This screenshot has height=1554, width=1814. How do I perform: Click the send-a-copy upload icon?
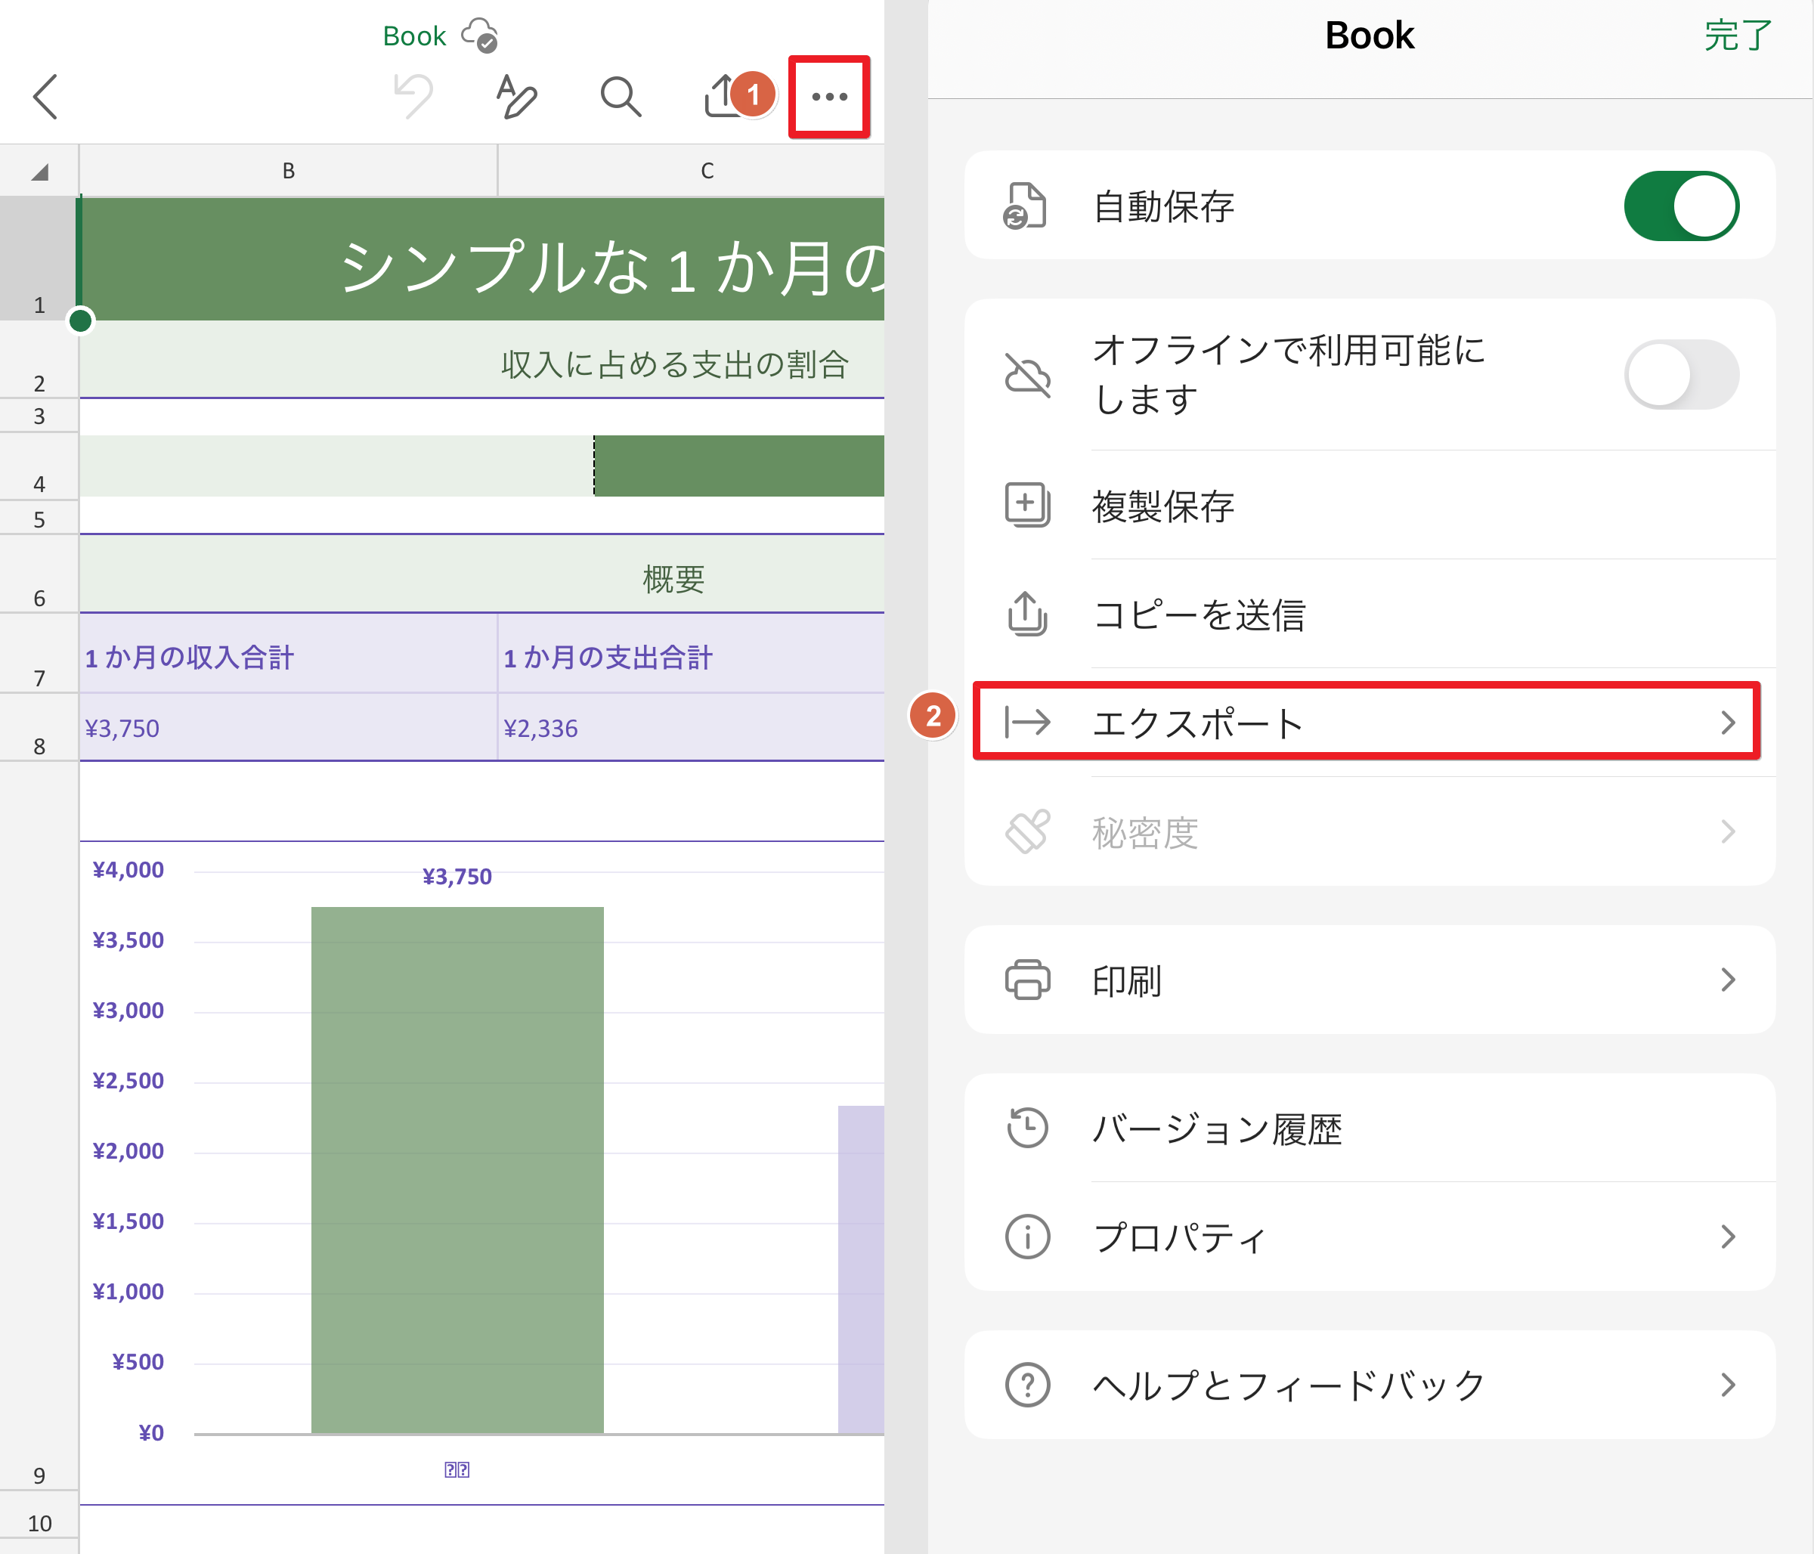1027,614
